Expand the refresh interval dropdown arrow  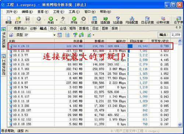[93, 35]
